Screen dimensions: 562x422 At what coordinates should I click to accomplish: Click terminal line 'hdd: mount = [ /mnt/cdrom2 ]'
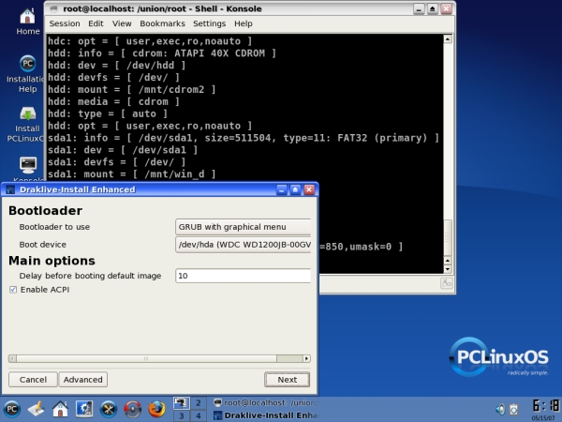click(131, 90)
